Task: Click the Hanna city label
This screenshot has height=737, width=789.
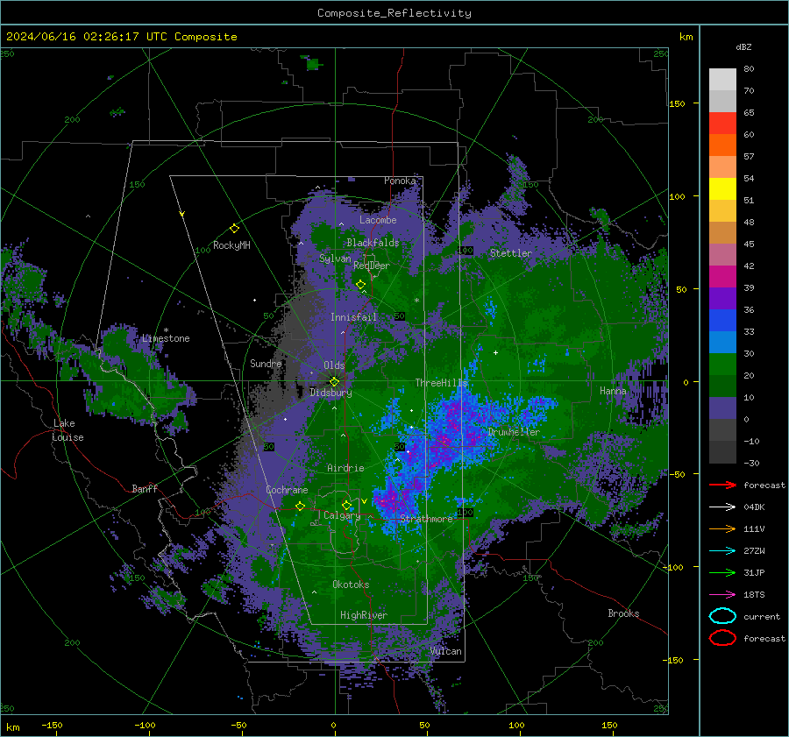Action: (613, 391)
